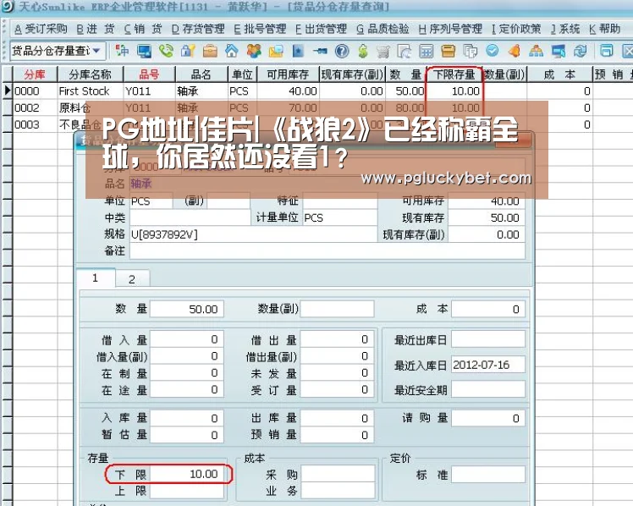
Task: Click the 下限 field showing 10.00
Action: (186, 474)
